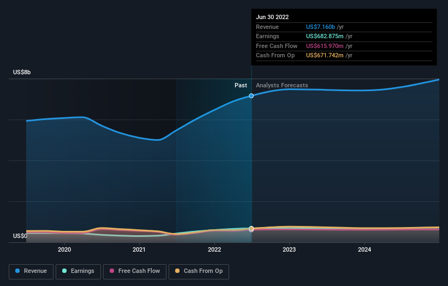Click the Analysts Forecasts label
The image size is (448, 286).
(282, 85)
